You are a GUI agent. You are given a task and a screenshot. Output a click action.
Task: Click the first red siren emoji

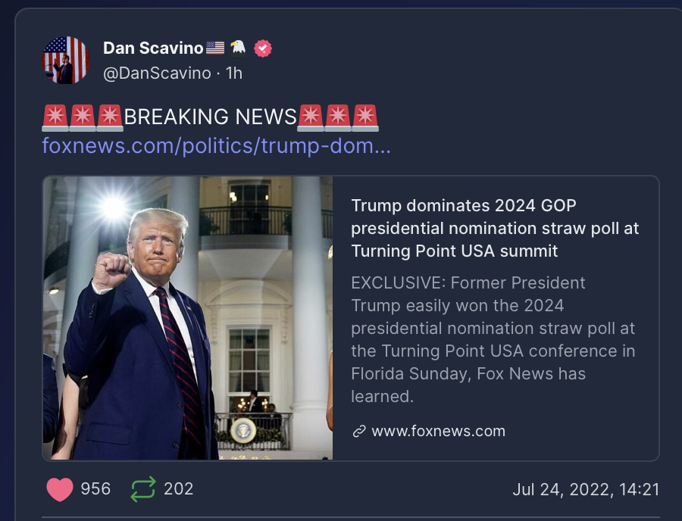pyautogui.click(x=55, y=118)
